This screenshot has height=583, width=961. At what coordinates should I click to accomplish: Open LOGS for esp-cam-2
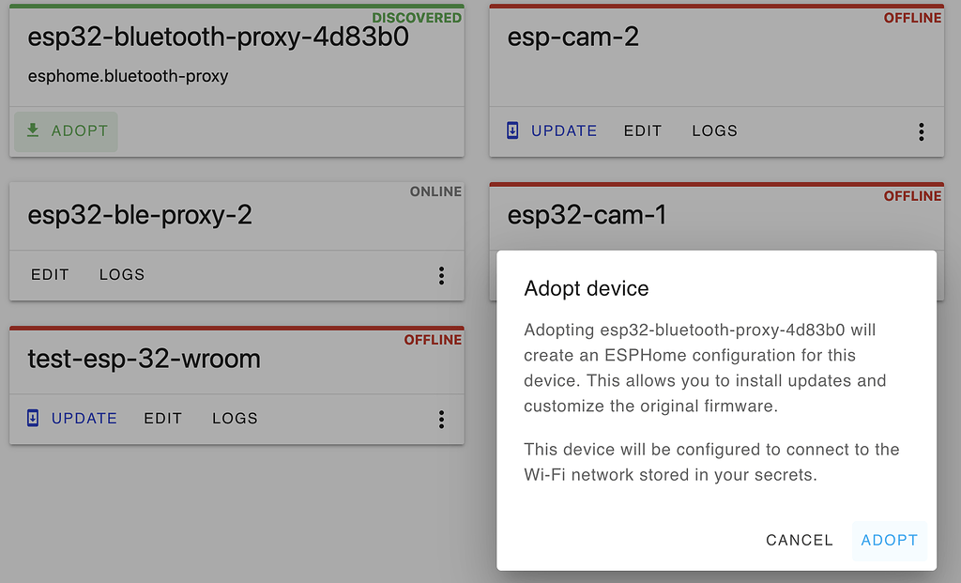714,130
